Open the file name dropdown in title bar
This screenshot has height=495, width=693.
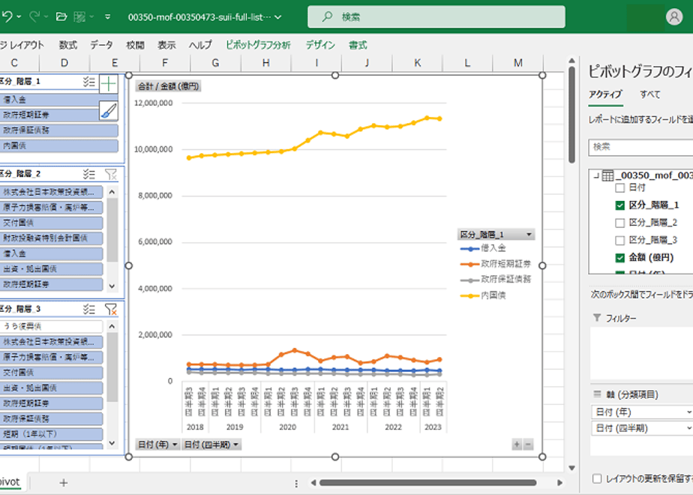tap(278, 17)
